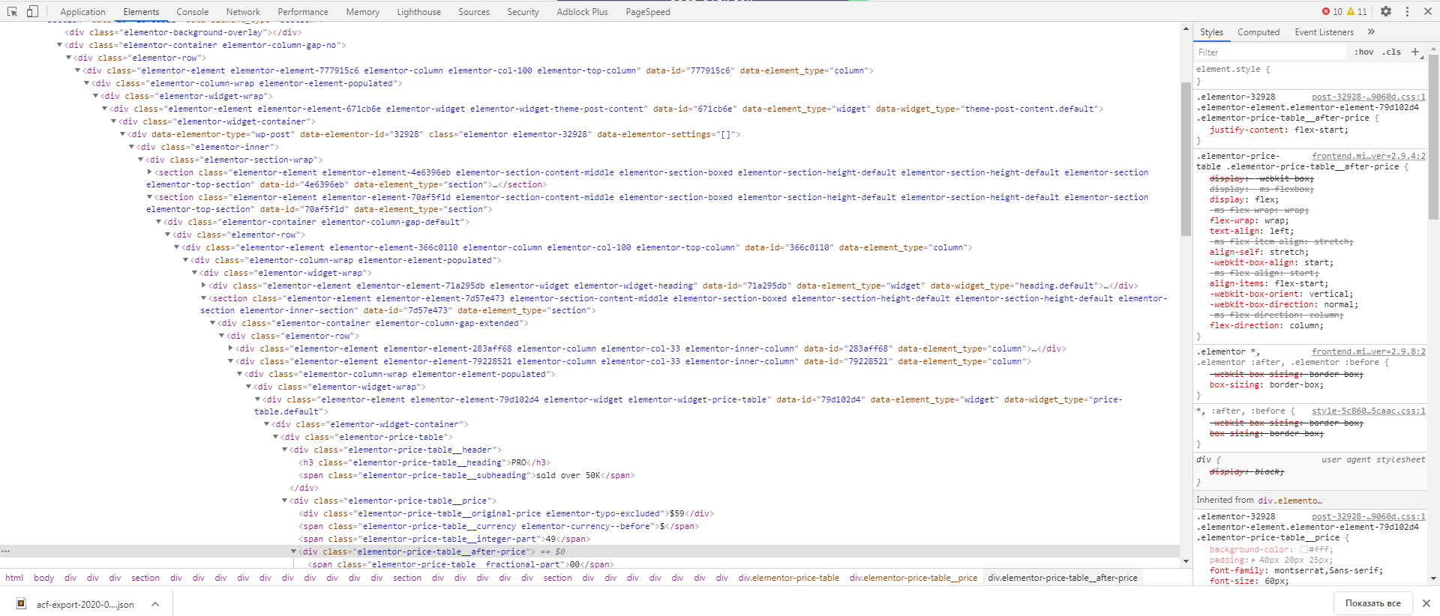Open the Security panel
This screenshot has height=616, width=1440.
pos(523,12)
